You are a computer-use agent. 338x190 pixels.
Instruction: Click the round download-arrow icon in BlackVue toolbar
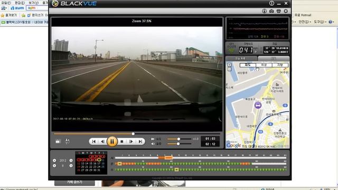click(264, 11)
